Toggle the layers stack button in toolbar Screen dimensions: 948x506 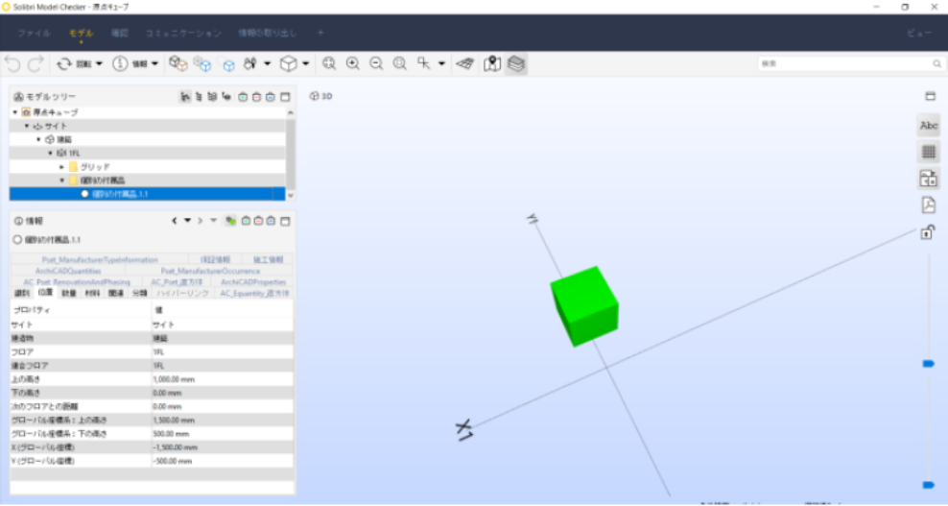(x=515, y=63)
